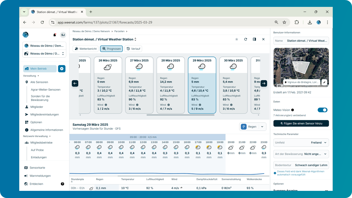Go back in browser history
This screenshot has width=352, height=198.
tap(25, 22)
